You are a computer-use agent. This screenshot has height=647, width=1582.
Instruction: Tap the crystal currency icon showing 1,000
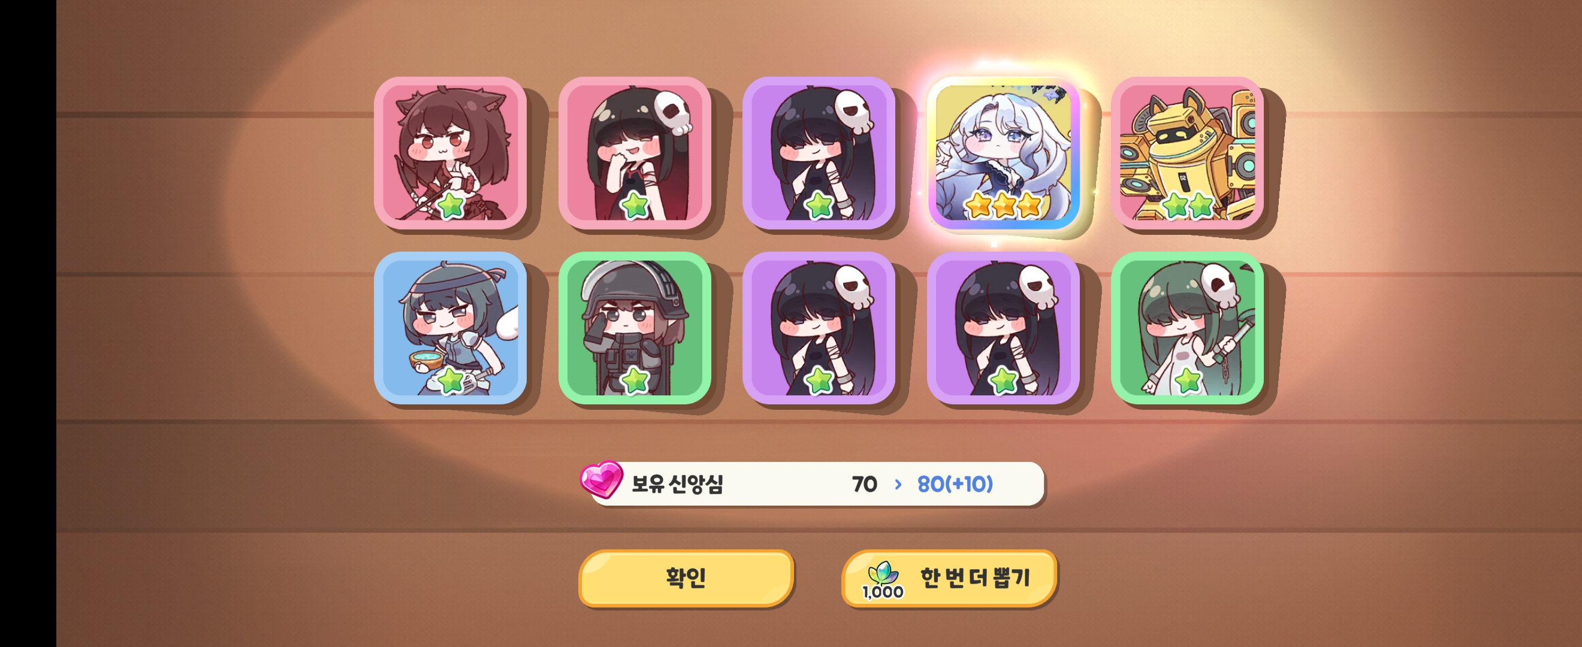point(883,580)
